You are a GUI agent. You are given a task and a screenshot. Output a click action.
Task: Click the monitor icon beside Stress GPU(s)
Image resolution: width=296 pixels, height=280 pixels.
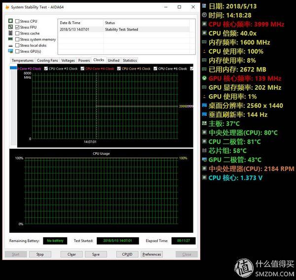[10, 51]
